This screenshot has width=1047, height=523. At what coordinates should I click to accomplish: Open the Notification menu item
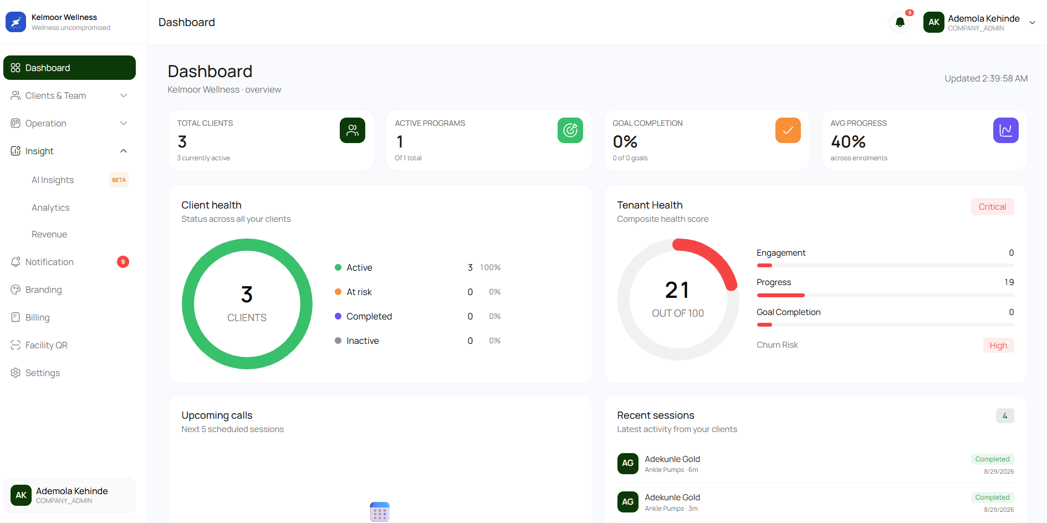coord(69,262)
